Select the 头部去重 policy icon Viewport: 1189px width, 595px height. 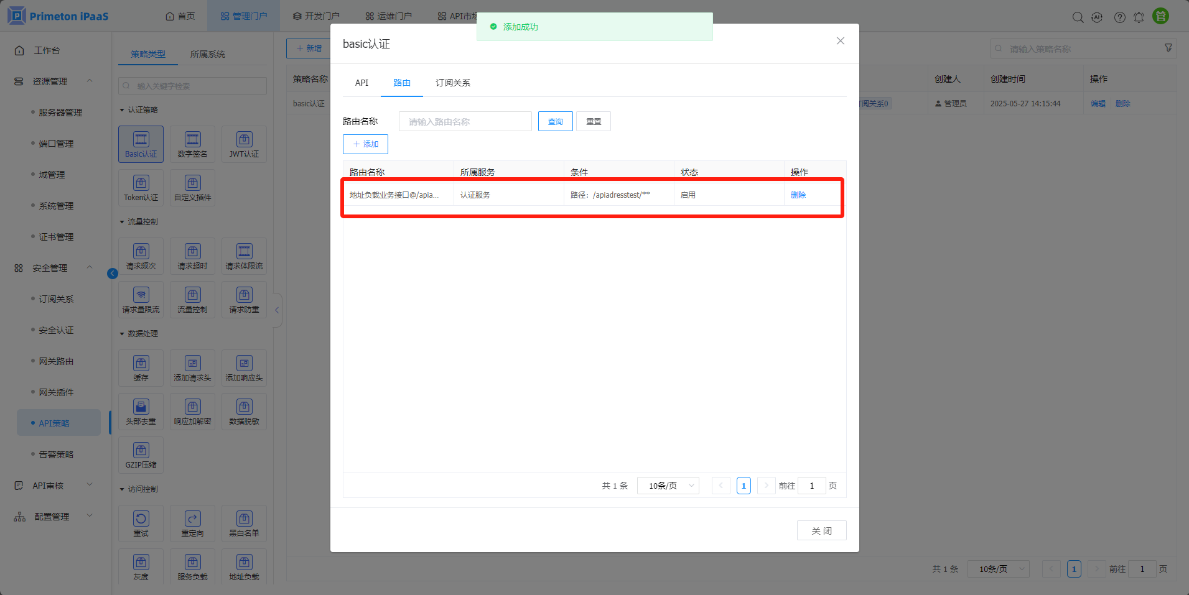141,411
